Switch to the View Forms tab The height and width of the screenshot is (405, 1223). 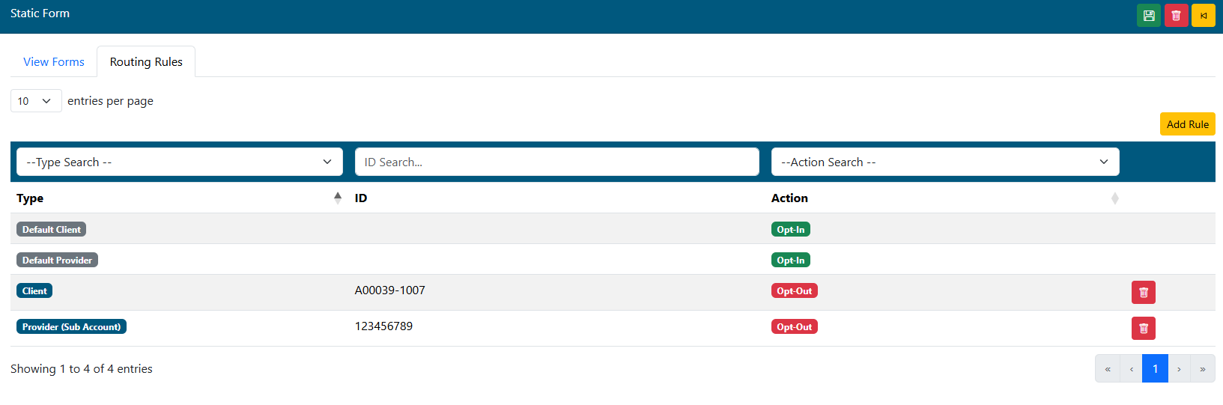pos(54,62)
